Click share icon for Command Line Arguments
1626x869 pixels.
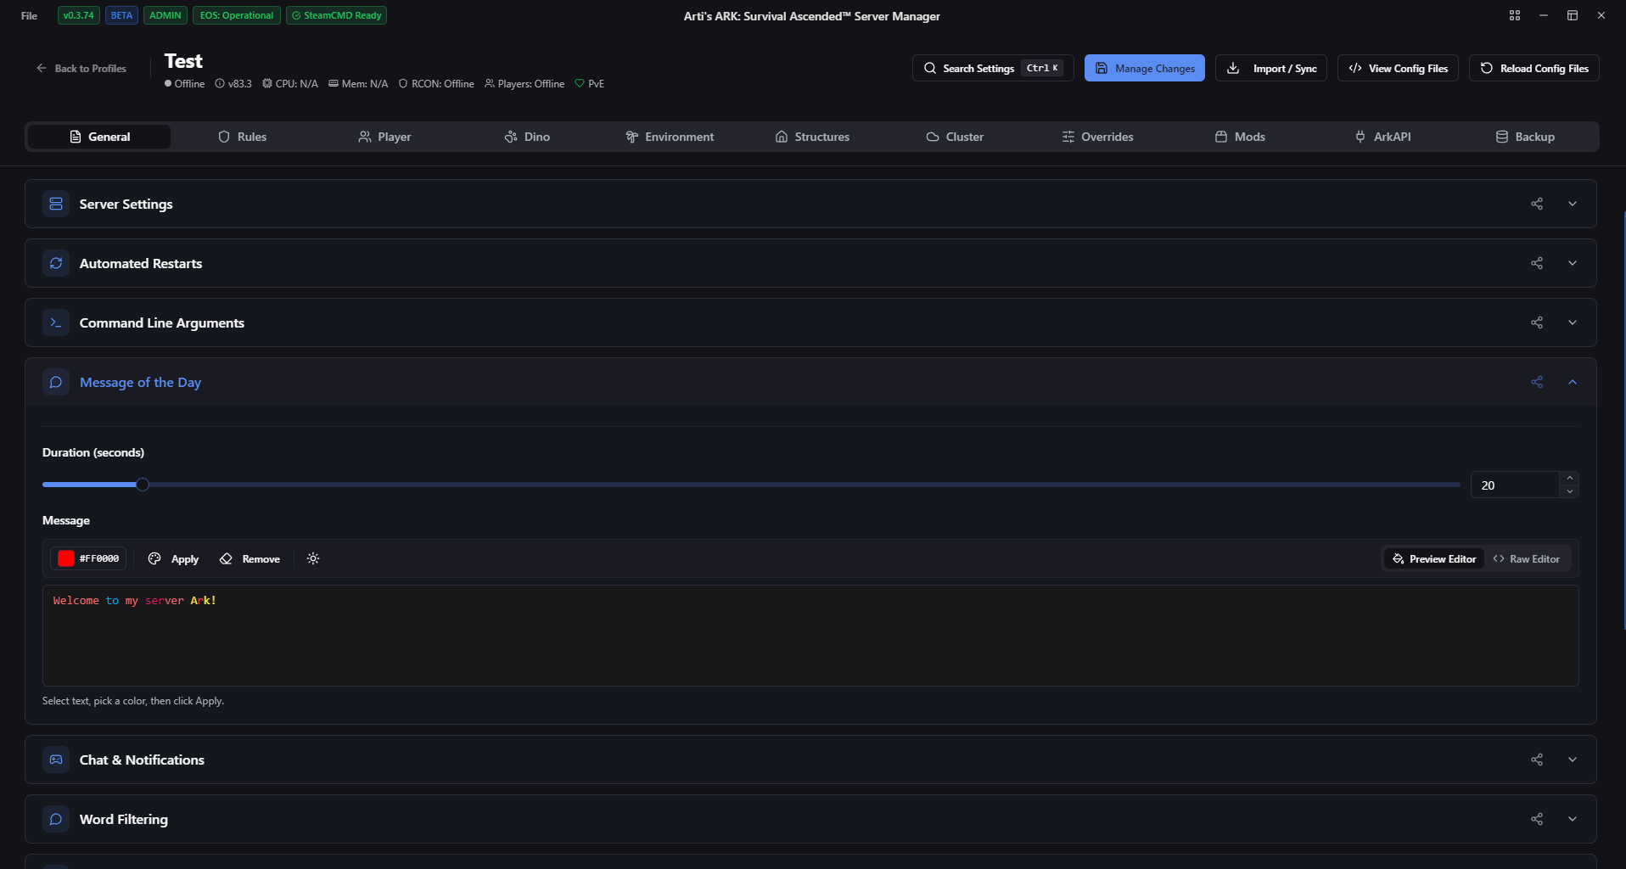point(1536,322)
